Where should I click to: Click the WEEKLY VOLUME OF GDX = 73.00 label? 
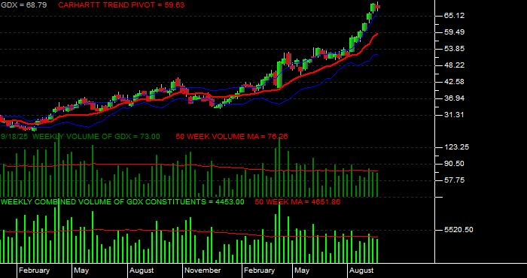click(x=96, y=137)
